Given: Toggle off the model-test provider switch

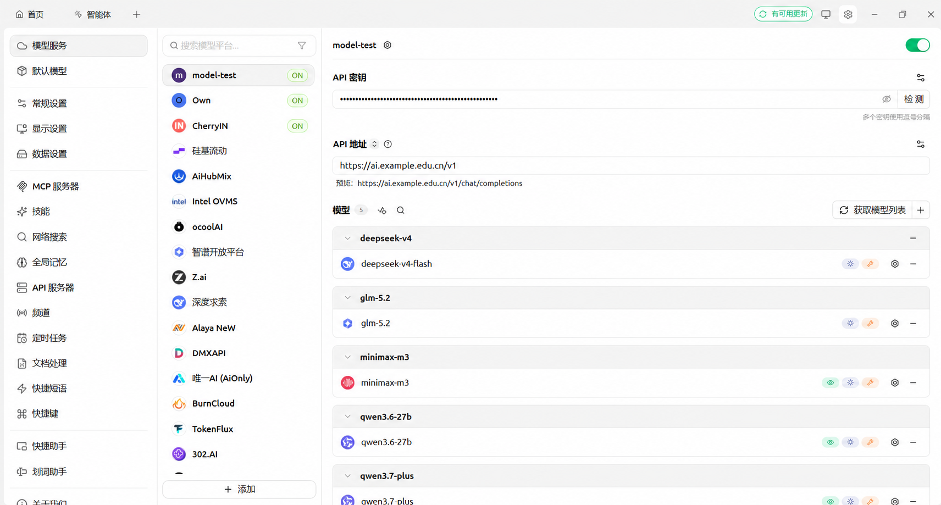Looking at the screenshot, I should coord(917,45).
